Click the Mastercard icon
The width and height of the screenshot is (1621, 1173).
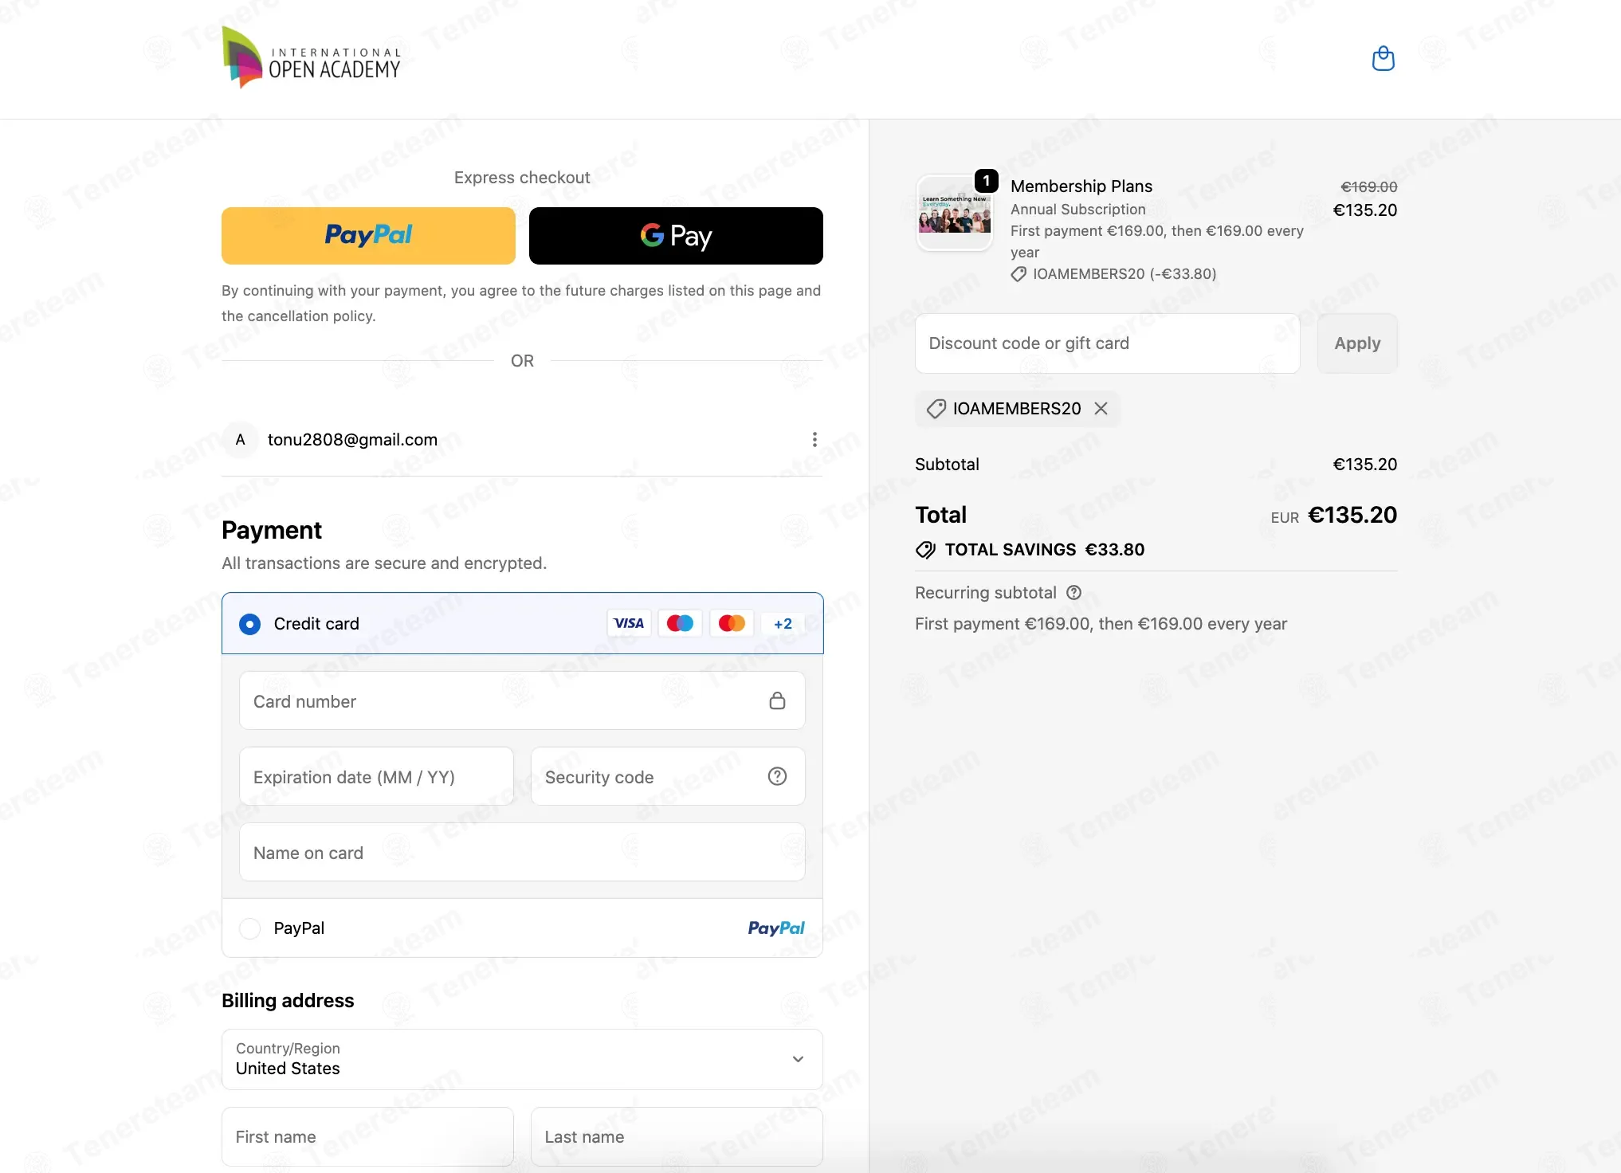click(x=732, y=623)
